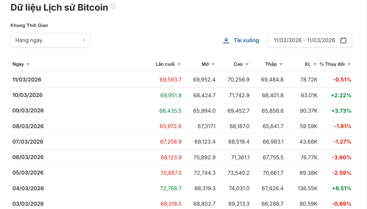Click the Tải xuống download link
The height and width of the screenshot is (209, 367).
click(x=246, y=40)
